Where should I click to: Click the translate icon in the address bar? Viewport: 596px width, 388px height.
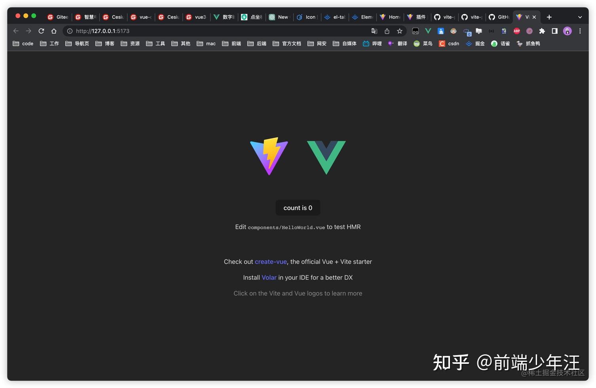[374, 31]
